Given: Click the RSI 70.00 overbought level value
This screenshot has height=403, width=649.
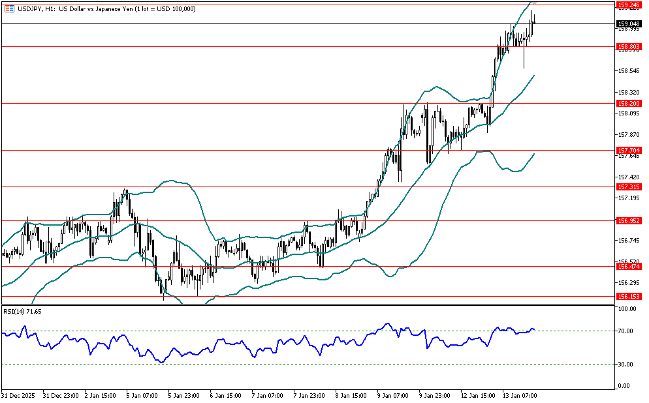Looking at the screenshot, I should point(626,331).
